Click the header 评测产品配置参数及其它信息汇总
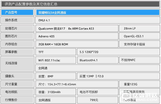Viewport: 161px width, 104px height. pos(80,4)
